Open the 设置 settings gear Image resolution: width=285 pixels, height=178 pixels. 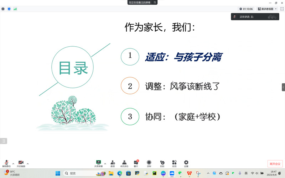click(x=186, y=163)
